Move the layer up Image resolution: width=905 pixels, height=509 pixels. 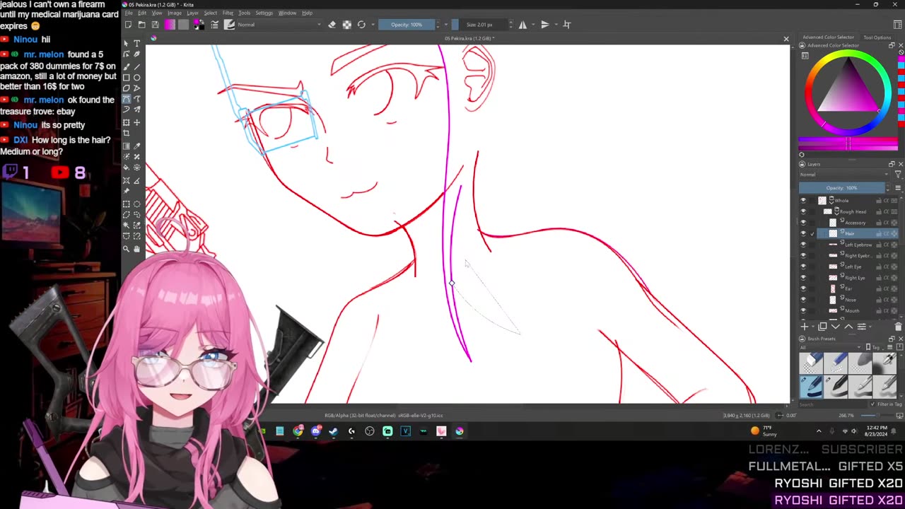pos(848,327)
